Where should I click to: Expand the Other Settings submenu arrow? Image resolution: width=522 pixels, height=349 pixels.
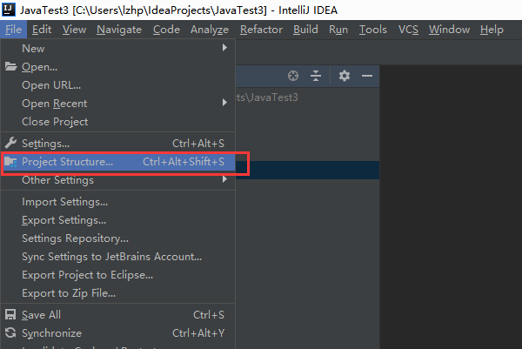point(224,179)
